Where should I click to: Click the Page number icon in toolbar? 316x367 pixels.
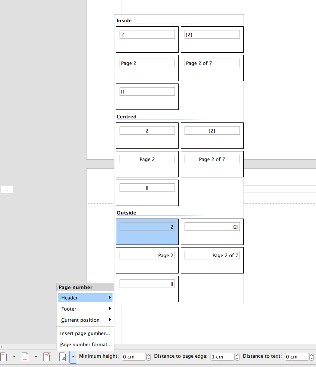pos(63,357)
